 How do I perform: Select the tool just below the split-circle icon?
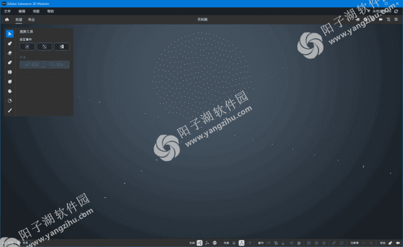[10, 82]
